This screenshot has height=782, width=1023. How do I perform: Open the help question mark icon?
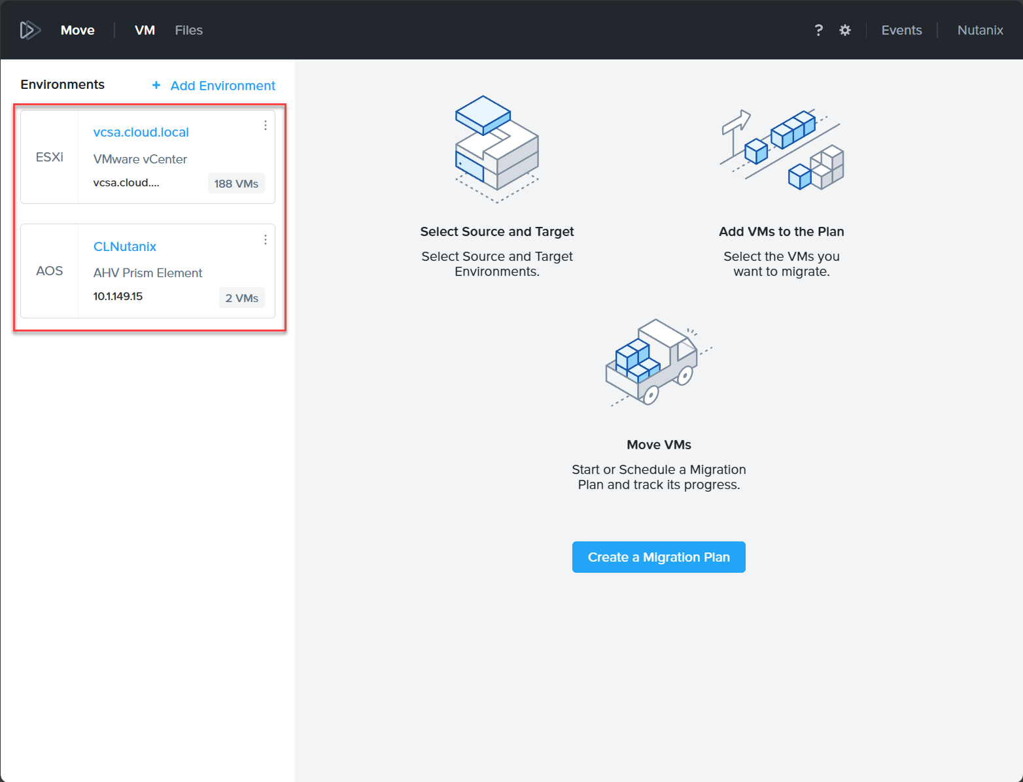tap(818, 30)
